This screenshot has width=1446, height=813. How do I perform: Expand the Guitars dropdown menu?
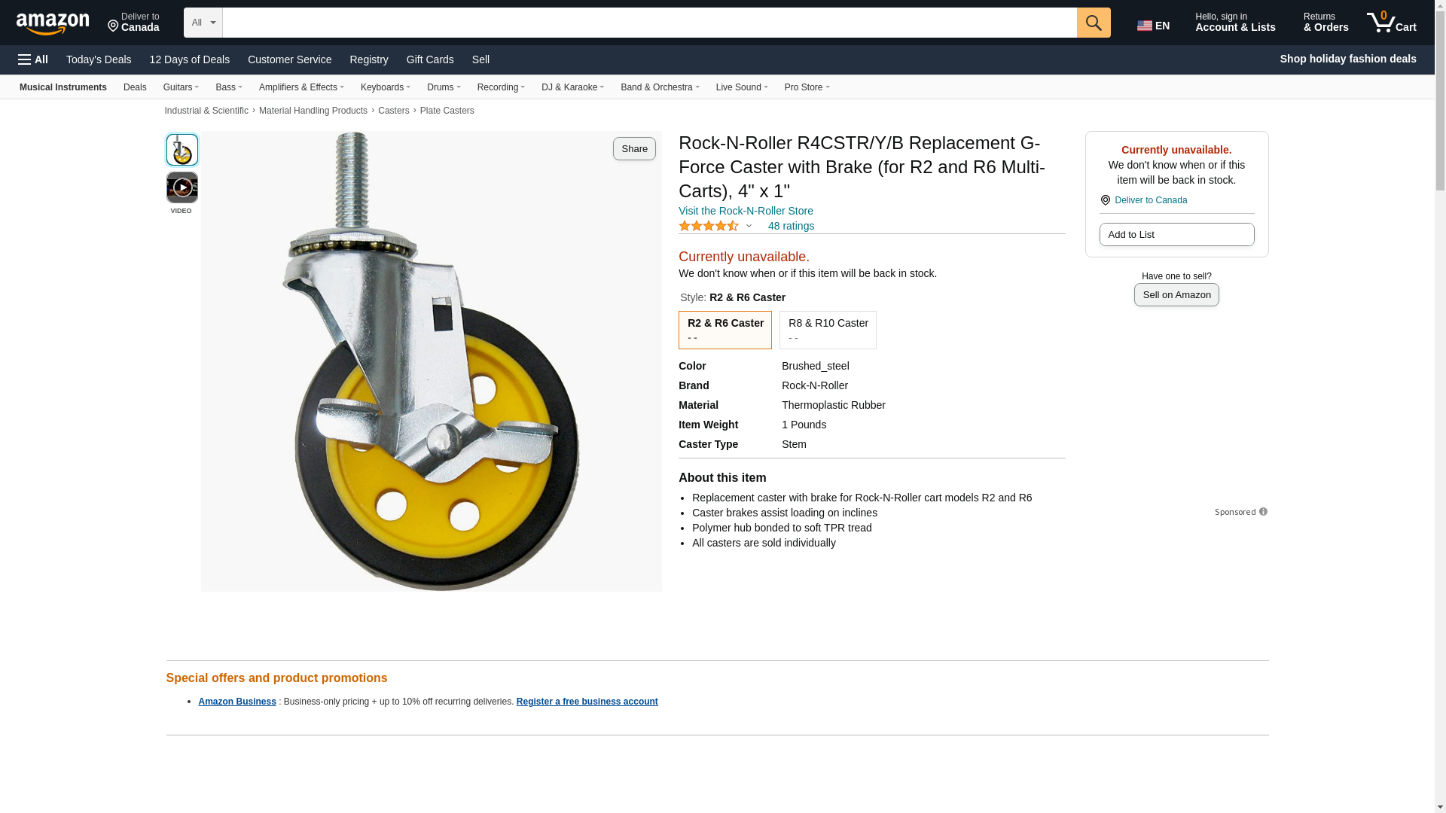[181, 87]
